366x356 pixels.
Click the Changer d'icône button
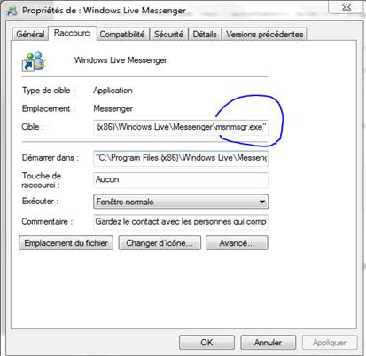click(x=160, y=243)
